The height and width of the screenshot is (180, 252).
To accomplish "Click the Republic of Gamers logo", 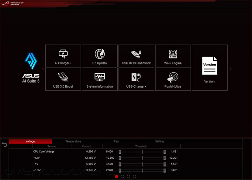I will pos(13,4).
